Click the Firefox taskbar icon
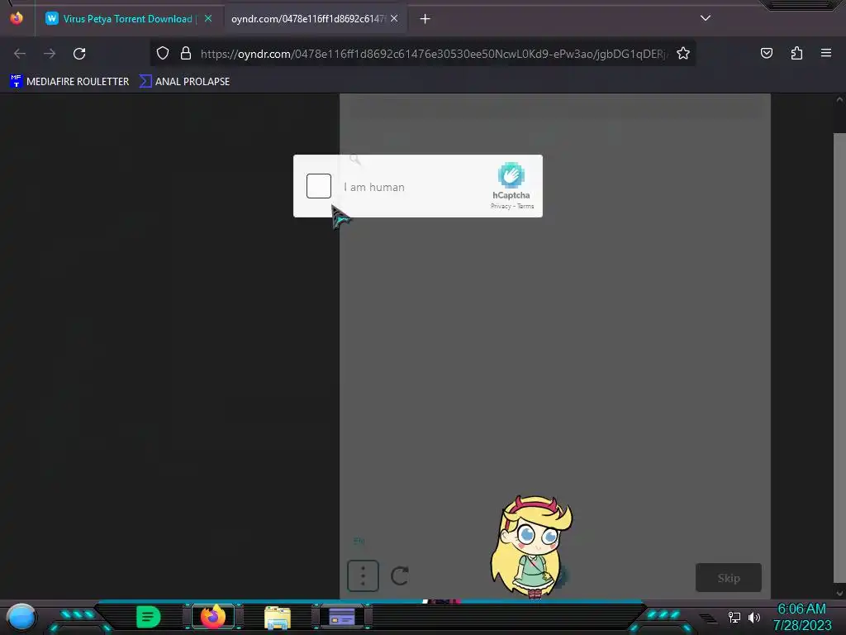Viewport: 846px width, 635px height. [212, 617]
